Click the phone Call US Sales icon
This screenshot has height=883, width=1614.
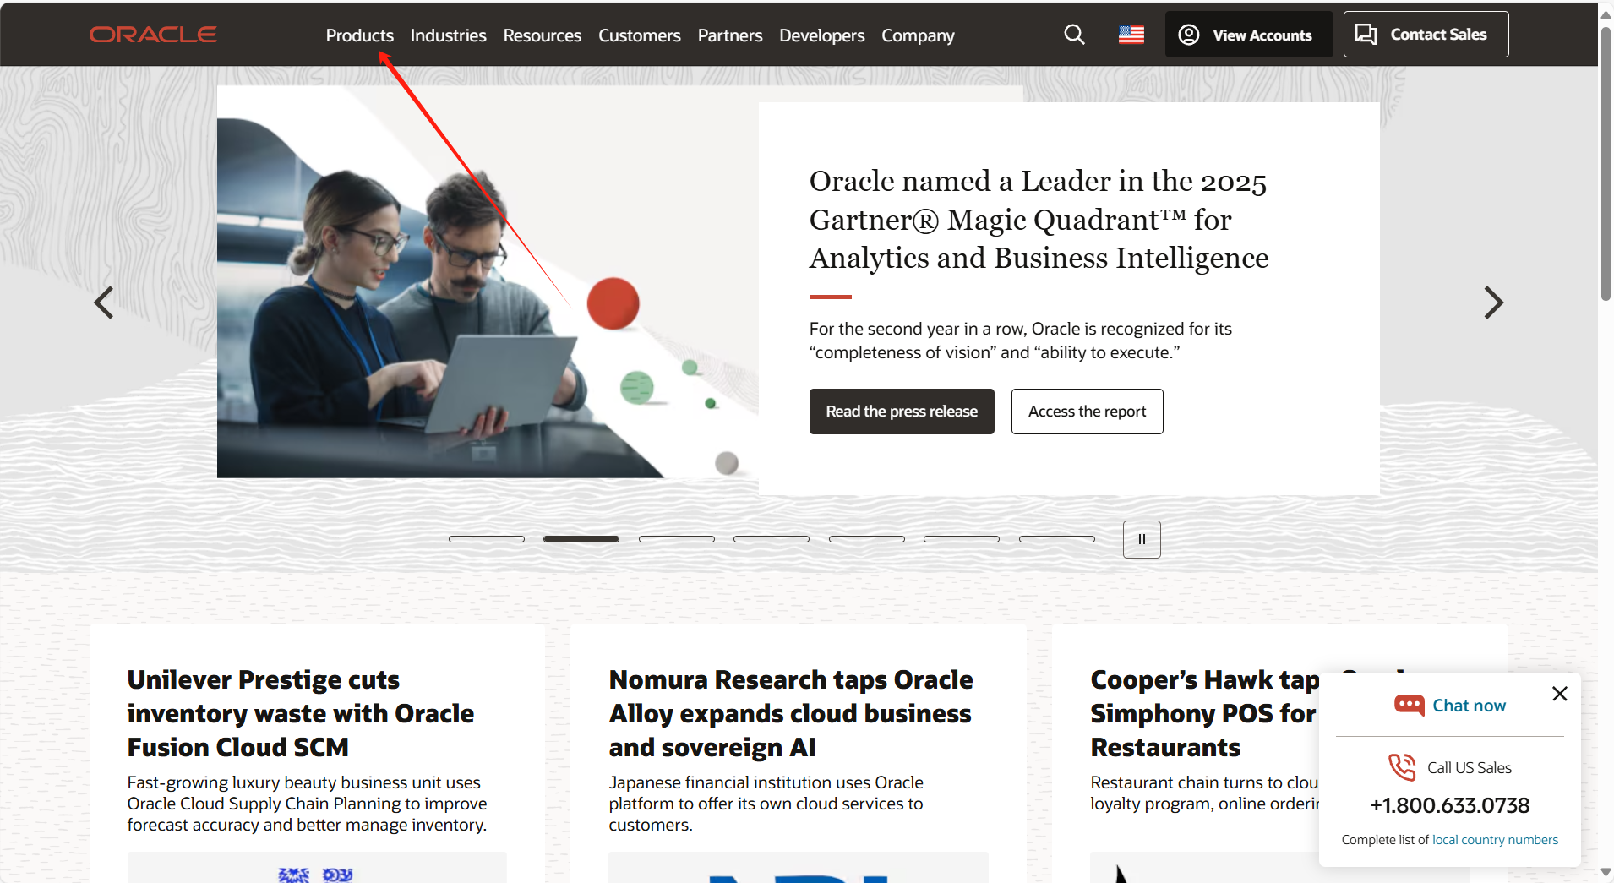click(1402, 767)
